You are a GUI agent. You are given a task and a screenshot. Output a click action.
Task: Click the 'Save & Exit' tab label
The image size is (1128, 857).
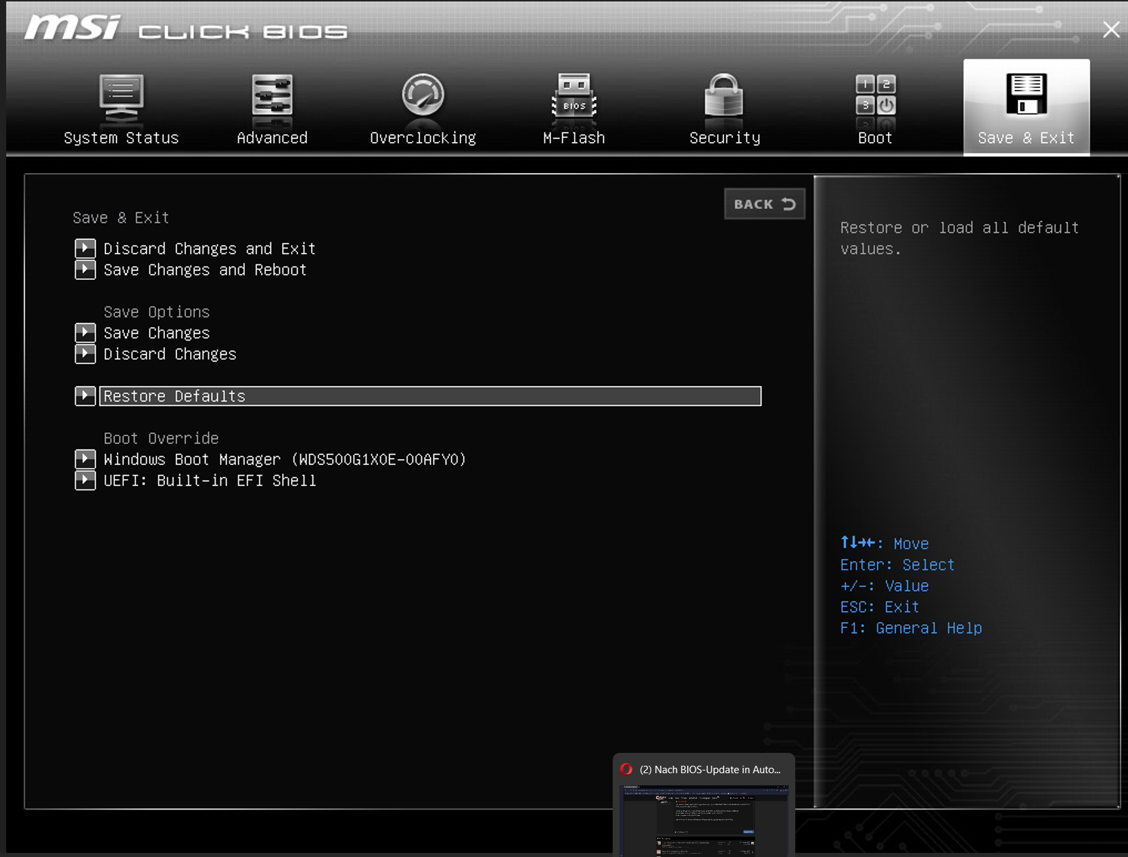coord(1026,138)
